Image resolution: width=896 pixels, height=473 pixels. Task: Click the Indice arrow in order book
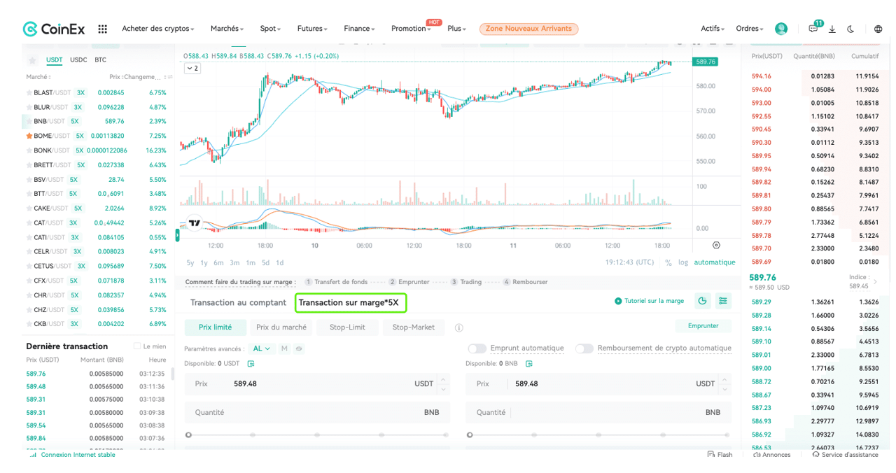tap(876, 282)
